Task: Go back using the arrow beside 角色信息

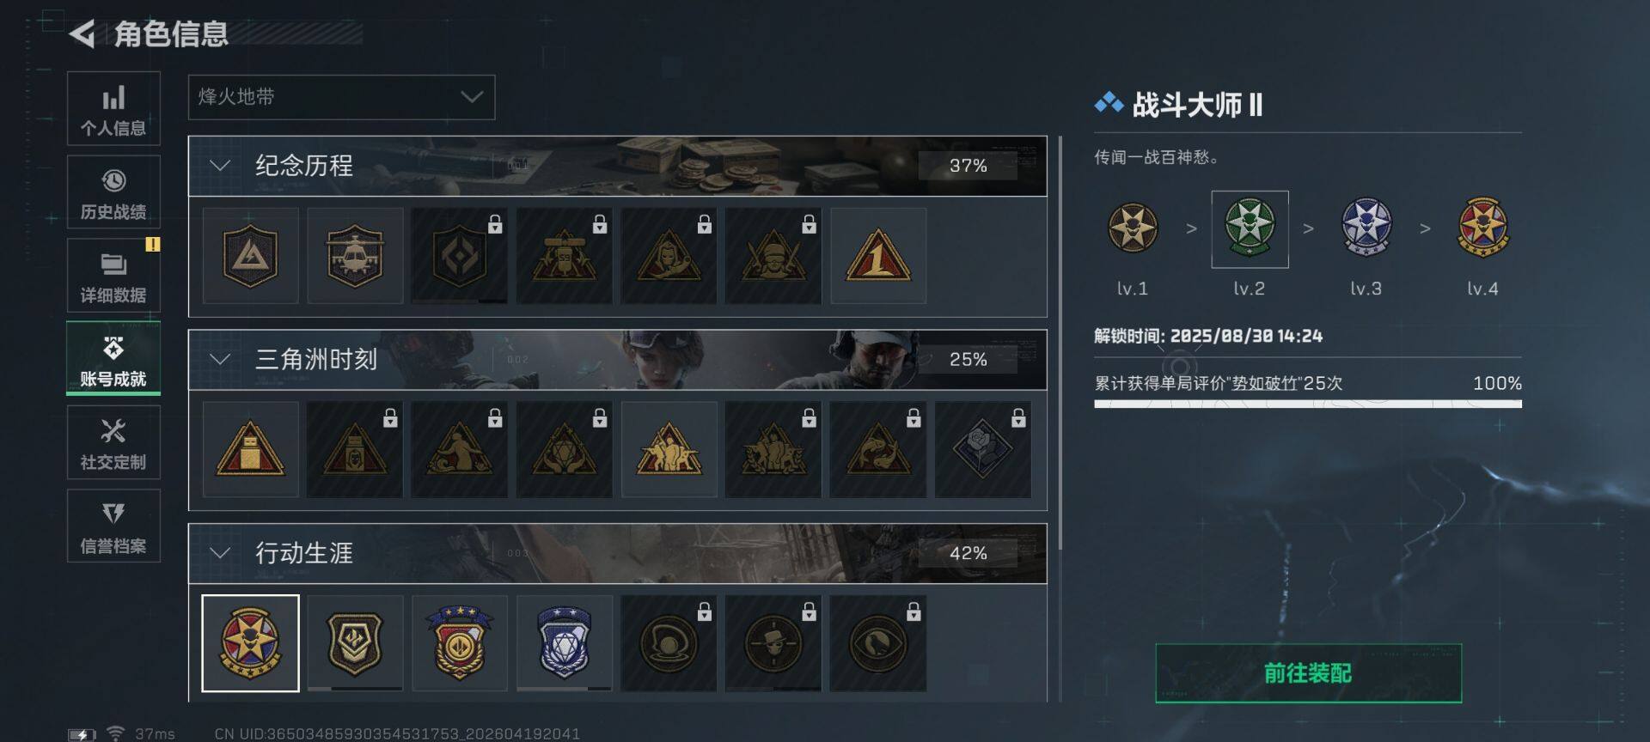Action: (82, 34)
